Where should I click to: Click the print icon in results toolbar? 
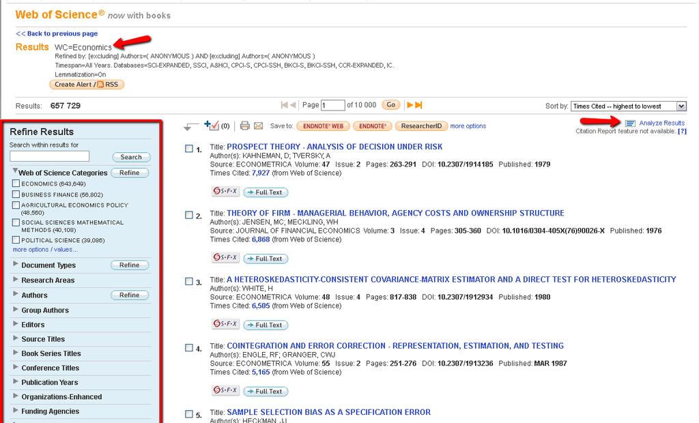pos(245,126)
